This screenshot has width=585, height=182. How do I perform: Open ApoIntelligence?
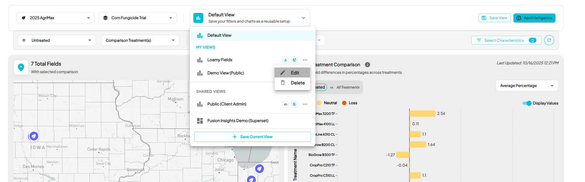click(x=534, y=18)
